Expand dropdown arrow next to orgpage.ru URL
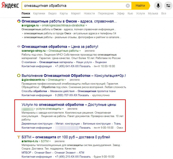 pyautogui.click(x=86, y=26)
